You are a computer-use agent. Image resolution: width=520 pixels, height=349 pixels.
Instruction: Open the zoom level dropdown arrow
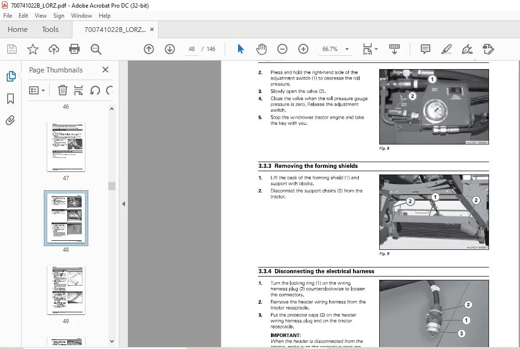[x=347, y=49]
